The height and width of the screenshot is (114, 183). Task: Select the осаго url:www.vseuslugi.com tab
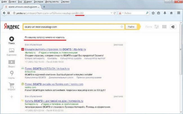[22, 7]
